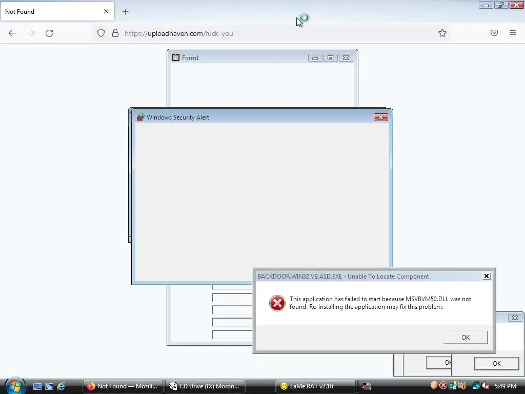525x394 pixels.
Task: Select the Not Found browser tab
Action: (x=57, y=11)
